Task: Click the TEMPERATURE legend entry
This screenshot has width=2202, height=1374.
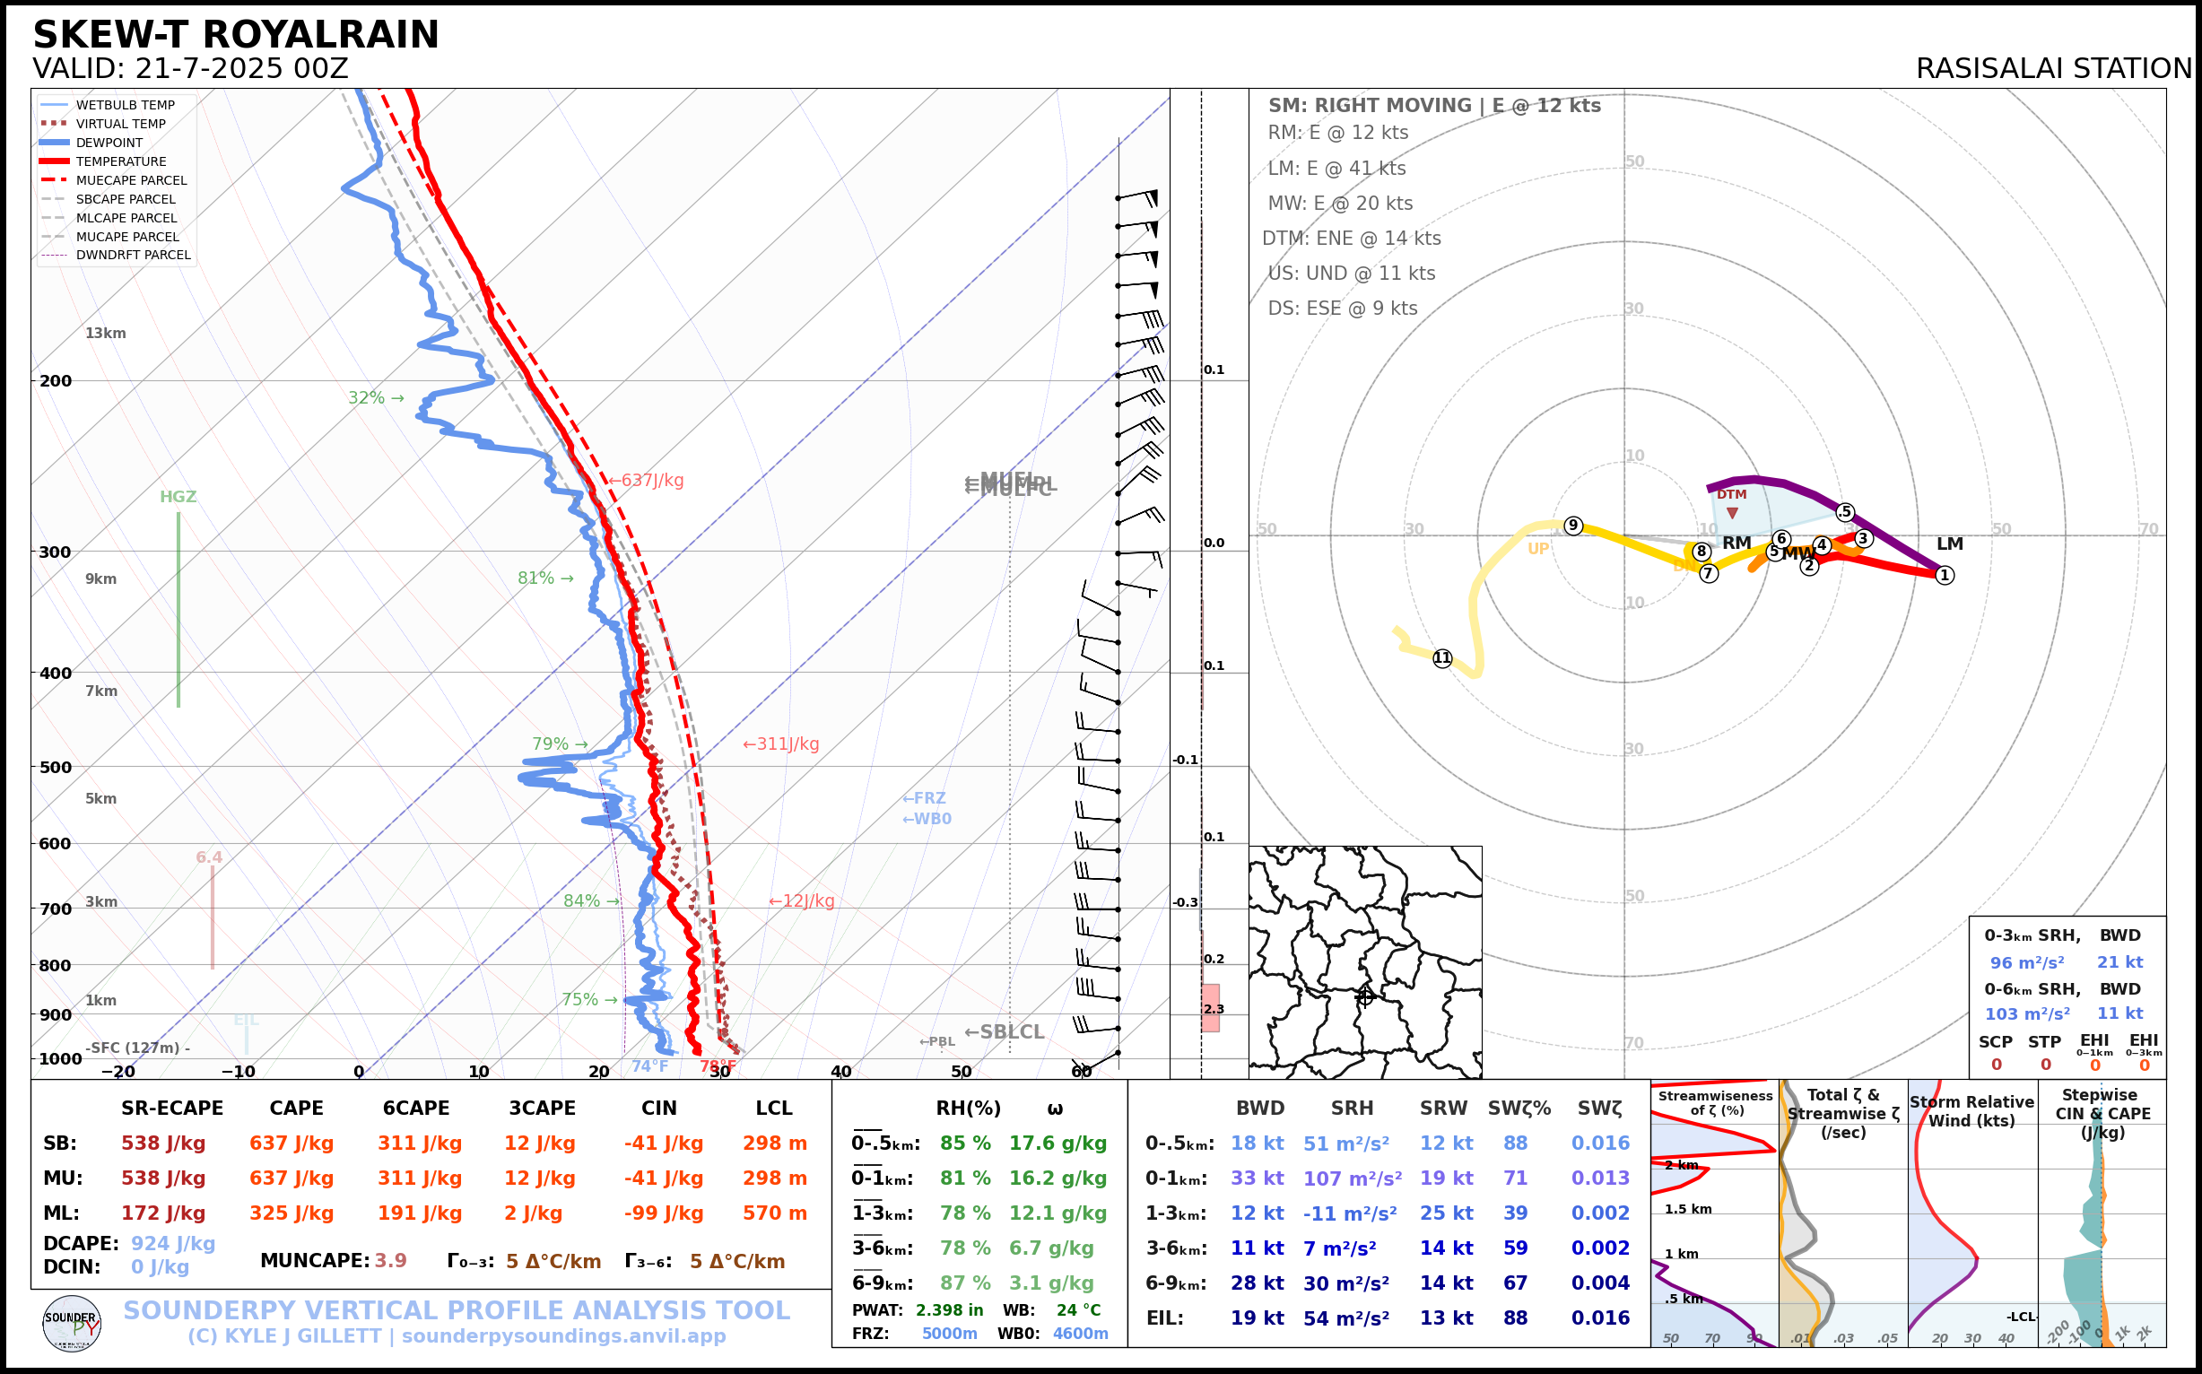Action: point(120,161)
